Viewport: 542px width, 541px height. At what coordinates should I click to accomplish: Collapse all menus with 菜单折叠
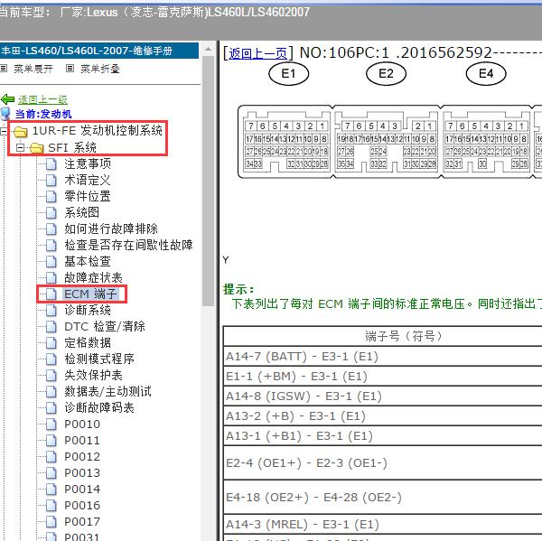(x=100, y=69)
